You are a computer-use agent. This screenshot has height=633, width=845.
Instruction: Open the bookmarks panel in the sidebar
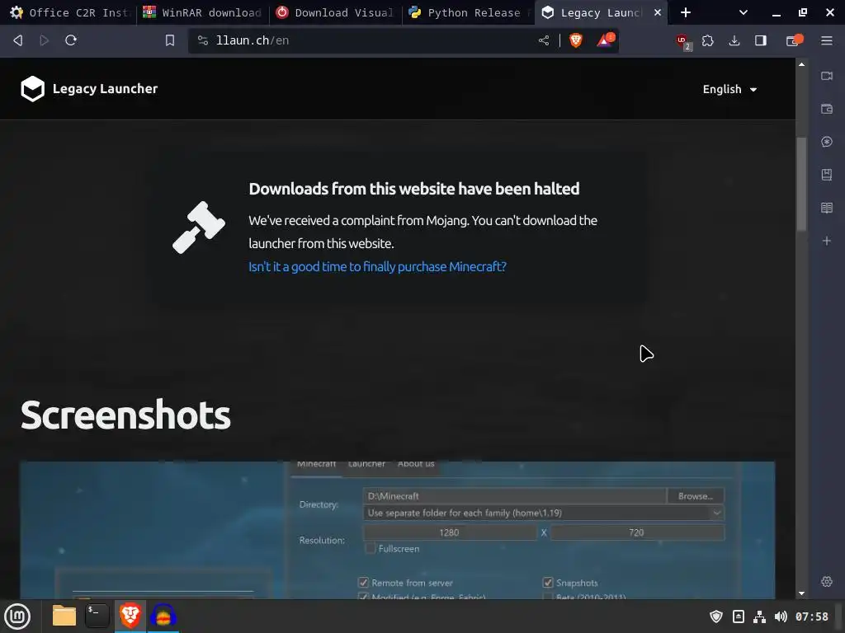[x=827, y=175]
